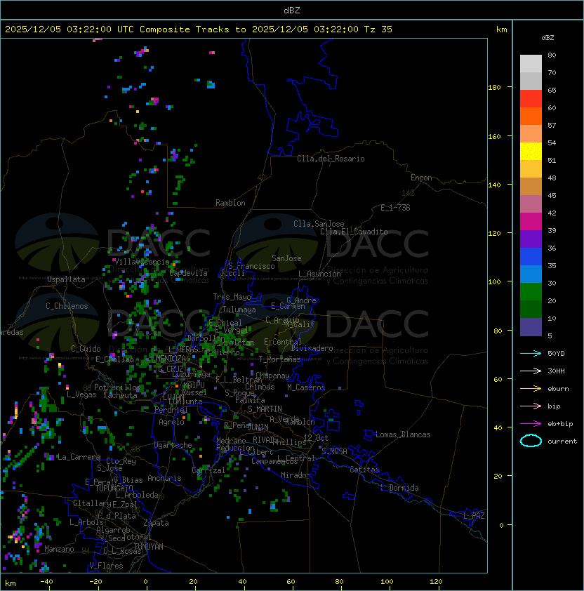Click the L_Dormida place label

tap(399, 488)
